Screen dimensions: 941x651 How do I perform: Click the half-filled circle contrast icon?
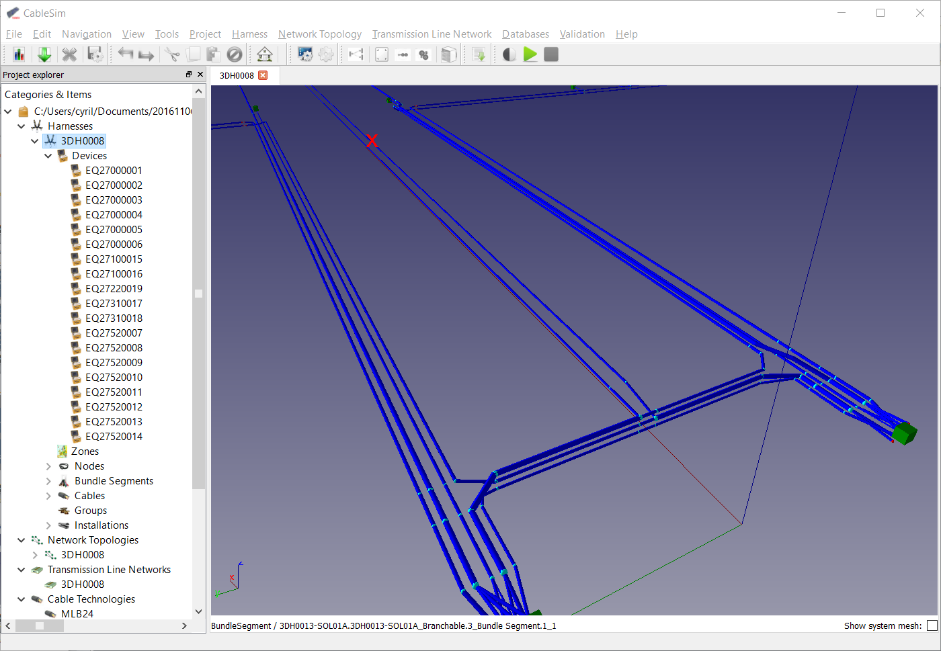[509, 54]
